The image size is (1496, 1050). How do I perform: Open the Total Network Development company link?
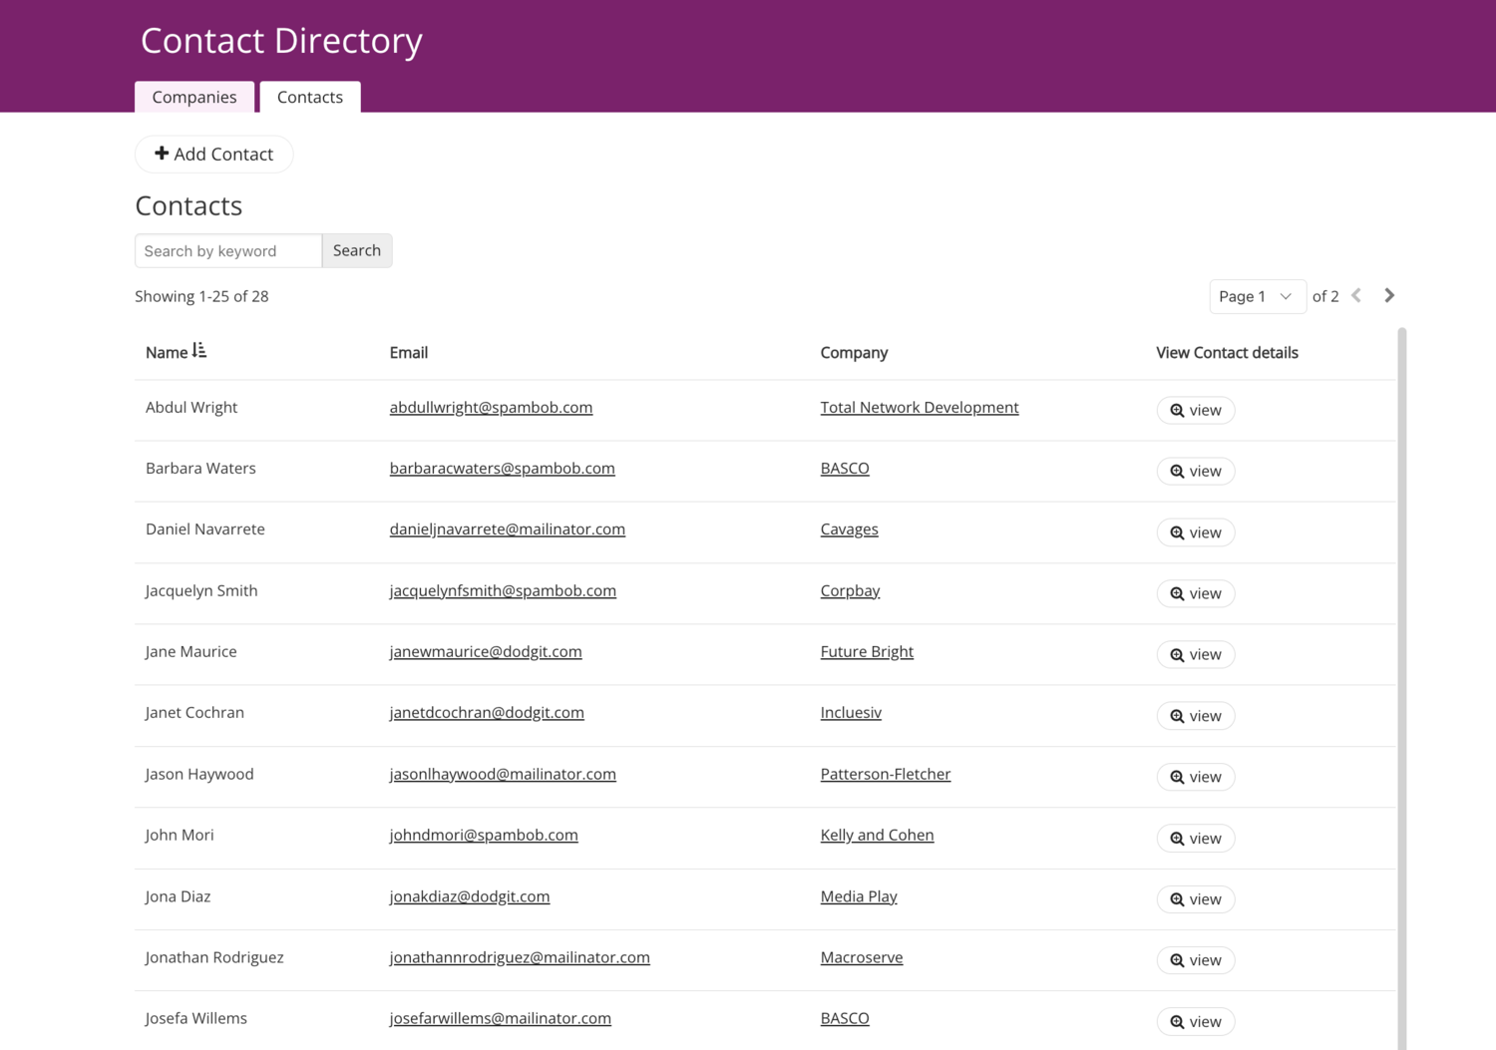click(919, 407)
